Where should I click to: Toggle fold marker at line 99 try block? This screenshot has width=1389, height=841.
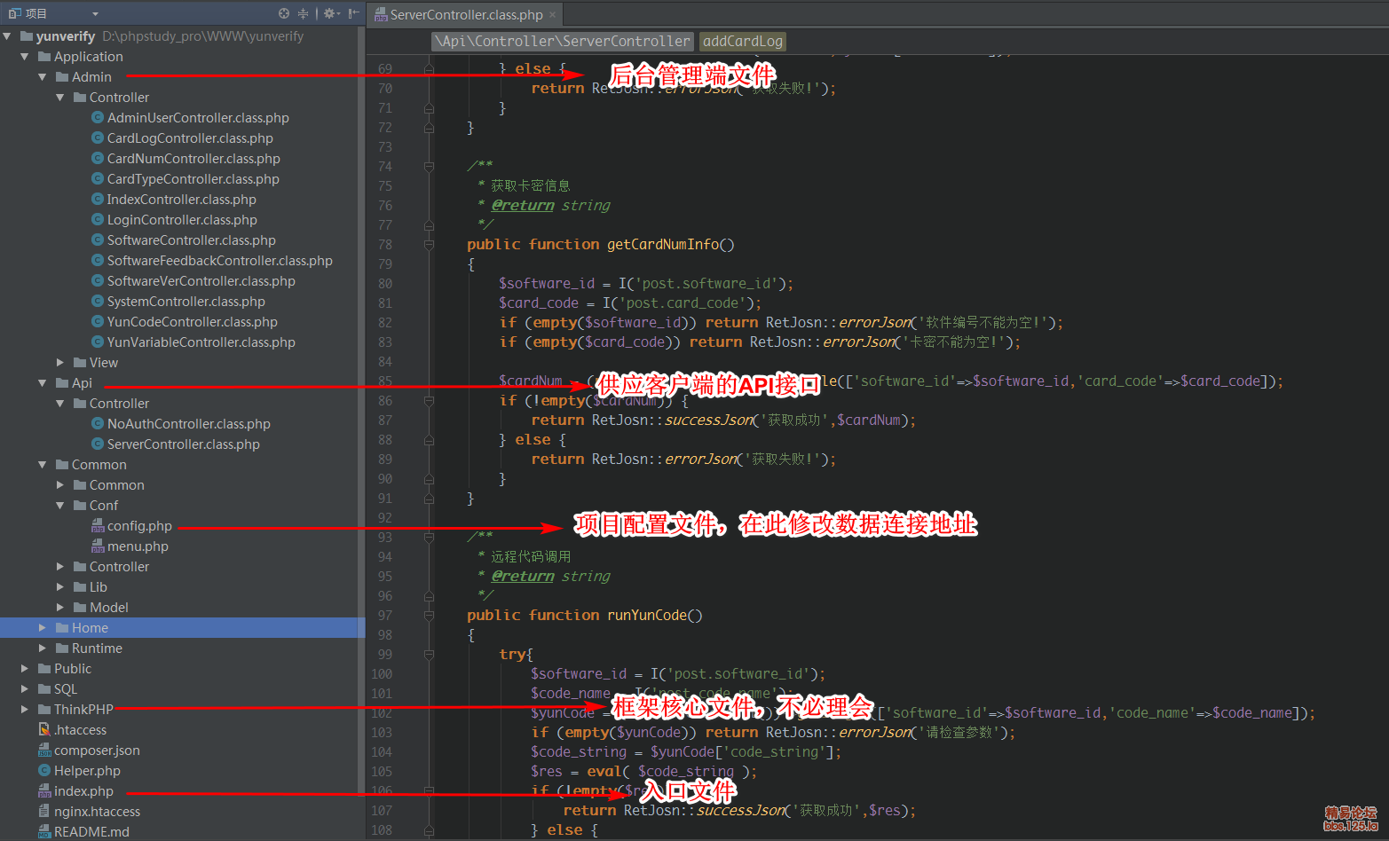pyautogui.click(x=430, y=655)
